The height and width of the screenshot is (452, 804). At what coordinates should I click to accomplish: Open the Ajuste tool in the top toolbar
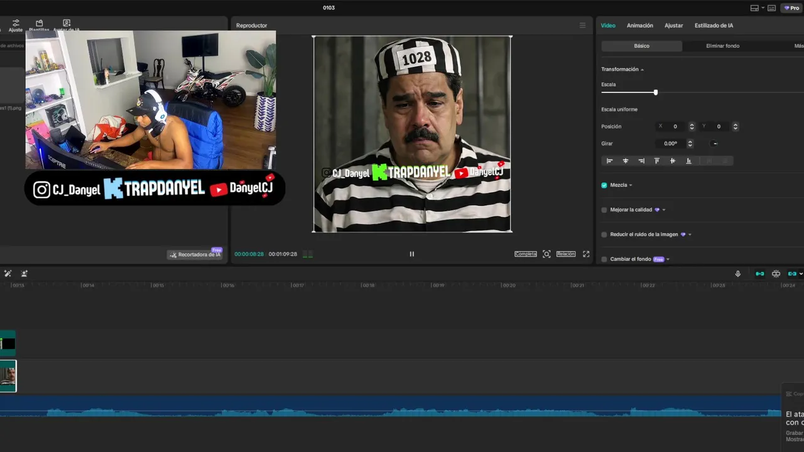(x=16, y=25)
